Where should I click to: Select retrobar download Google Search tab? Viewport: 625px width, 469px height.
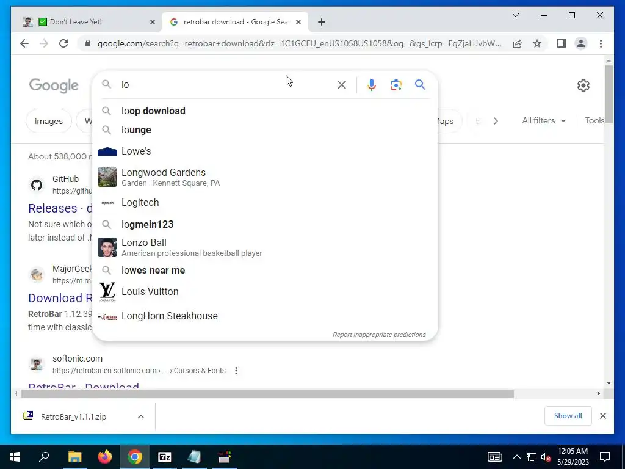click(x=235, y=22)
